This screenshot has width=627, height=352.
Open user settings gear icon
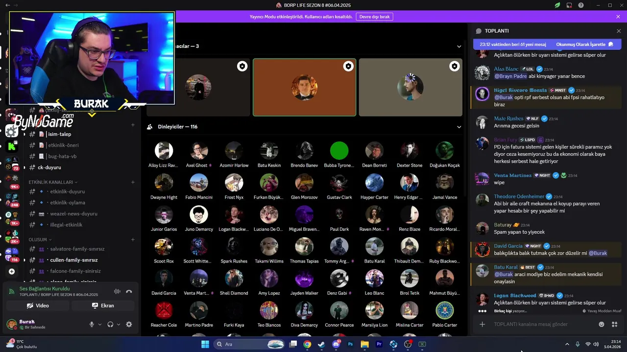(129, 324)
